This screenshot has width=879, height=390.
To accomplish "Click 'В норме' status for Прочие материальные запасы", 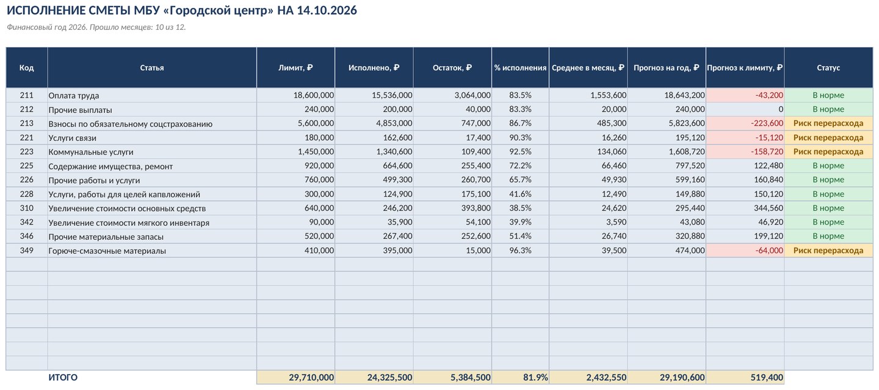I will click(x=828, y=236).
